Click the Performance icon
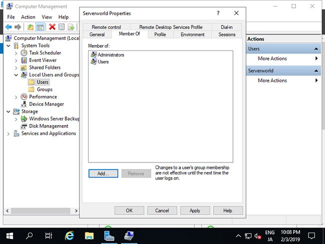325x244 pixels. click(24, 96)
